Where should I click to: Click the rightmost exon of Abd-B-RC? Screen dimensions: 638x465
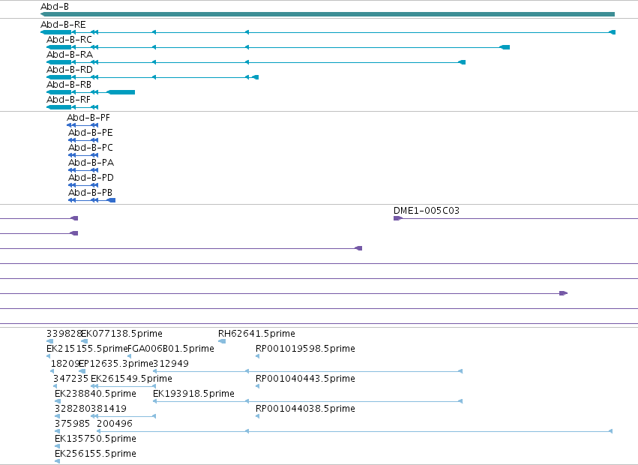[x=505, y=47]
